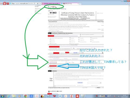Image resolution: width=130 pixels, height=98 pixels.
Task: Open the Yahoo Y! taskbar icon
Action: [54, 96]
